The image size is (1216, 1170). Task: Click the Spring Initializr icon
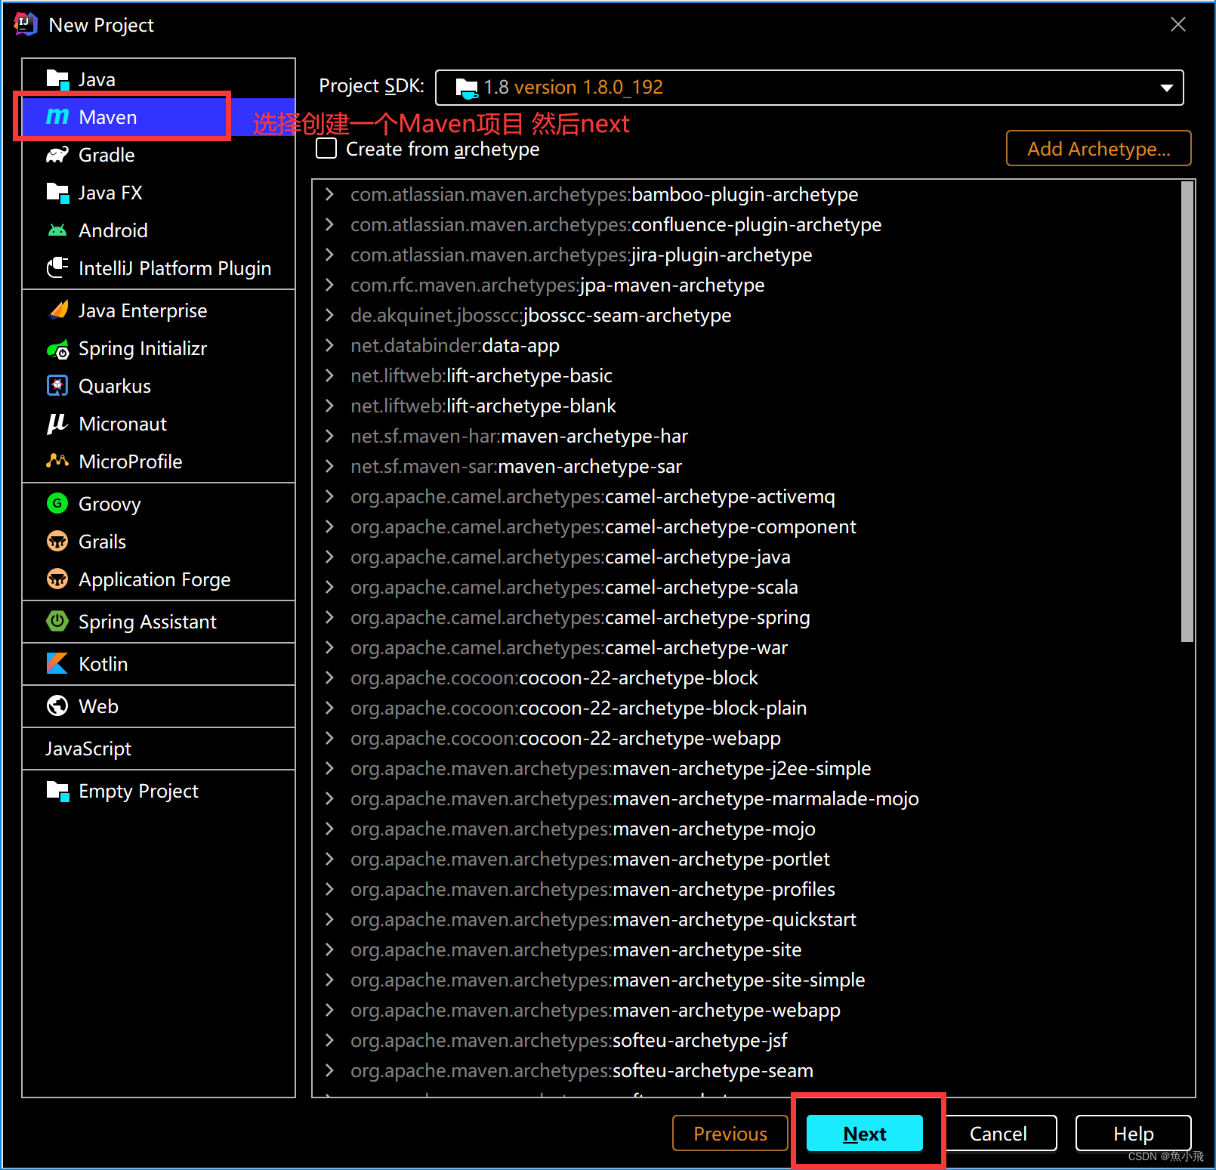(x=57, y=349)
